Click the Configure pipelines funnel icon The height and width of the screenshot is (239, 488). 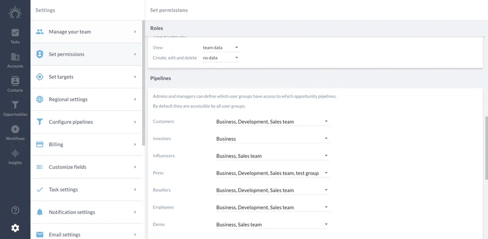40,122
